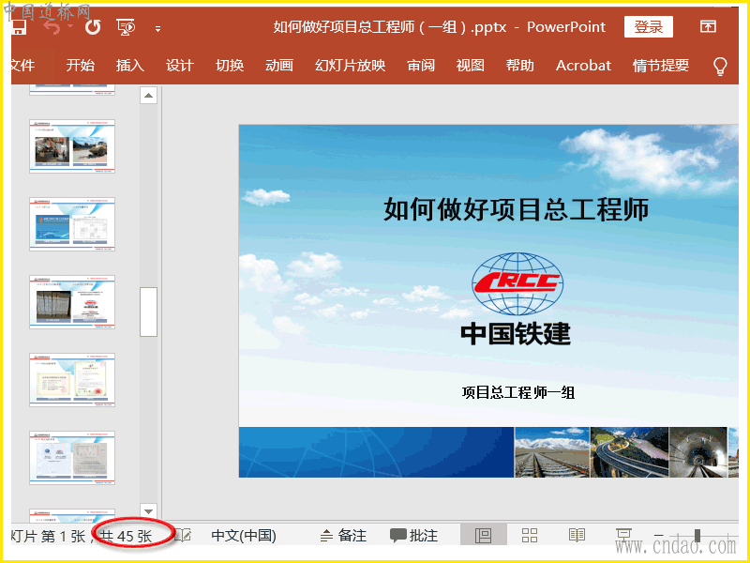Click the railway track photo on slide
This screenshot has height=563, width=750.
click(552, 452)
